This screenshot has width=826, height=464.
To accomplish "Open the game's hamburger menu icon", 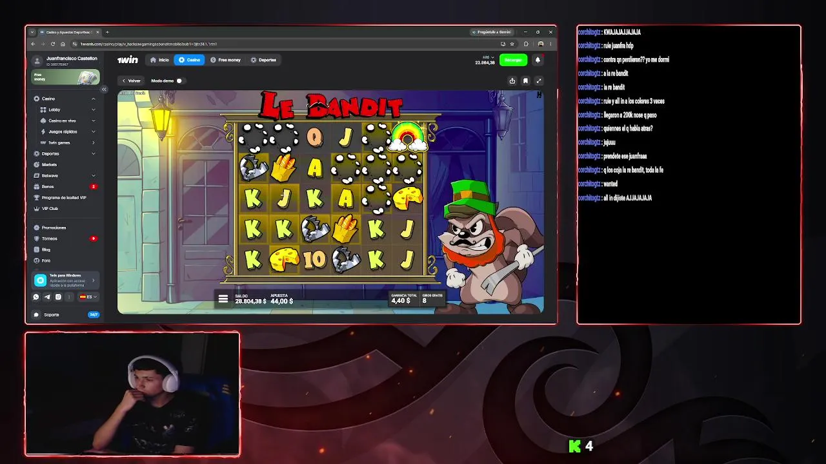I will coord(223,299).
